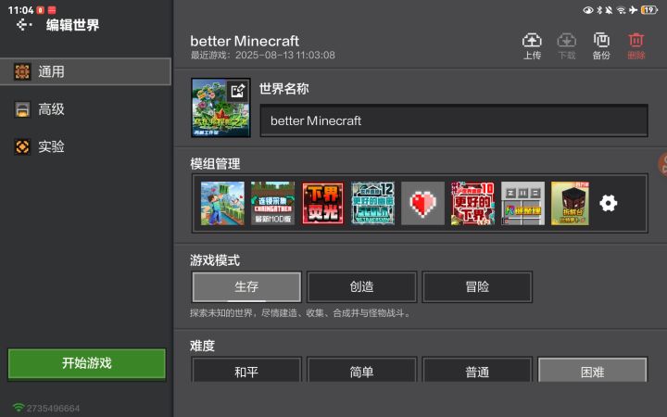
Task: Delete the world with red 删除 icon
Action: [x=636, y=46]
